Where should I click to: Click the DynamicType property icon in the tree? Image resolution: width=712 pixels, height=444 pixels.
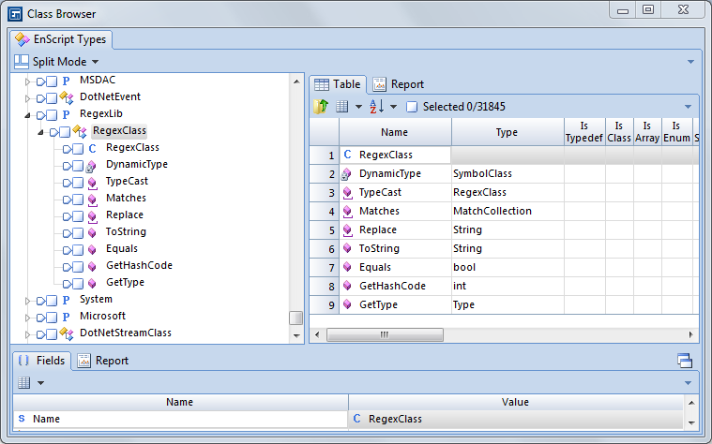[x=91, y=167]
